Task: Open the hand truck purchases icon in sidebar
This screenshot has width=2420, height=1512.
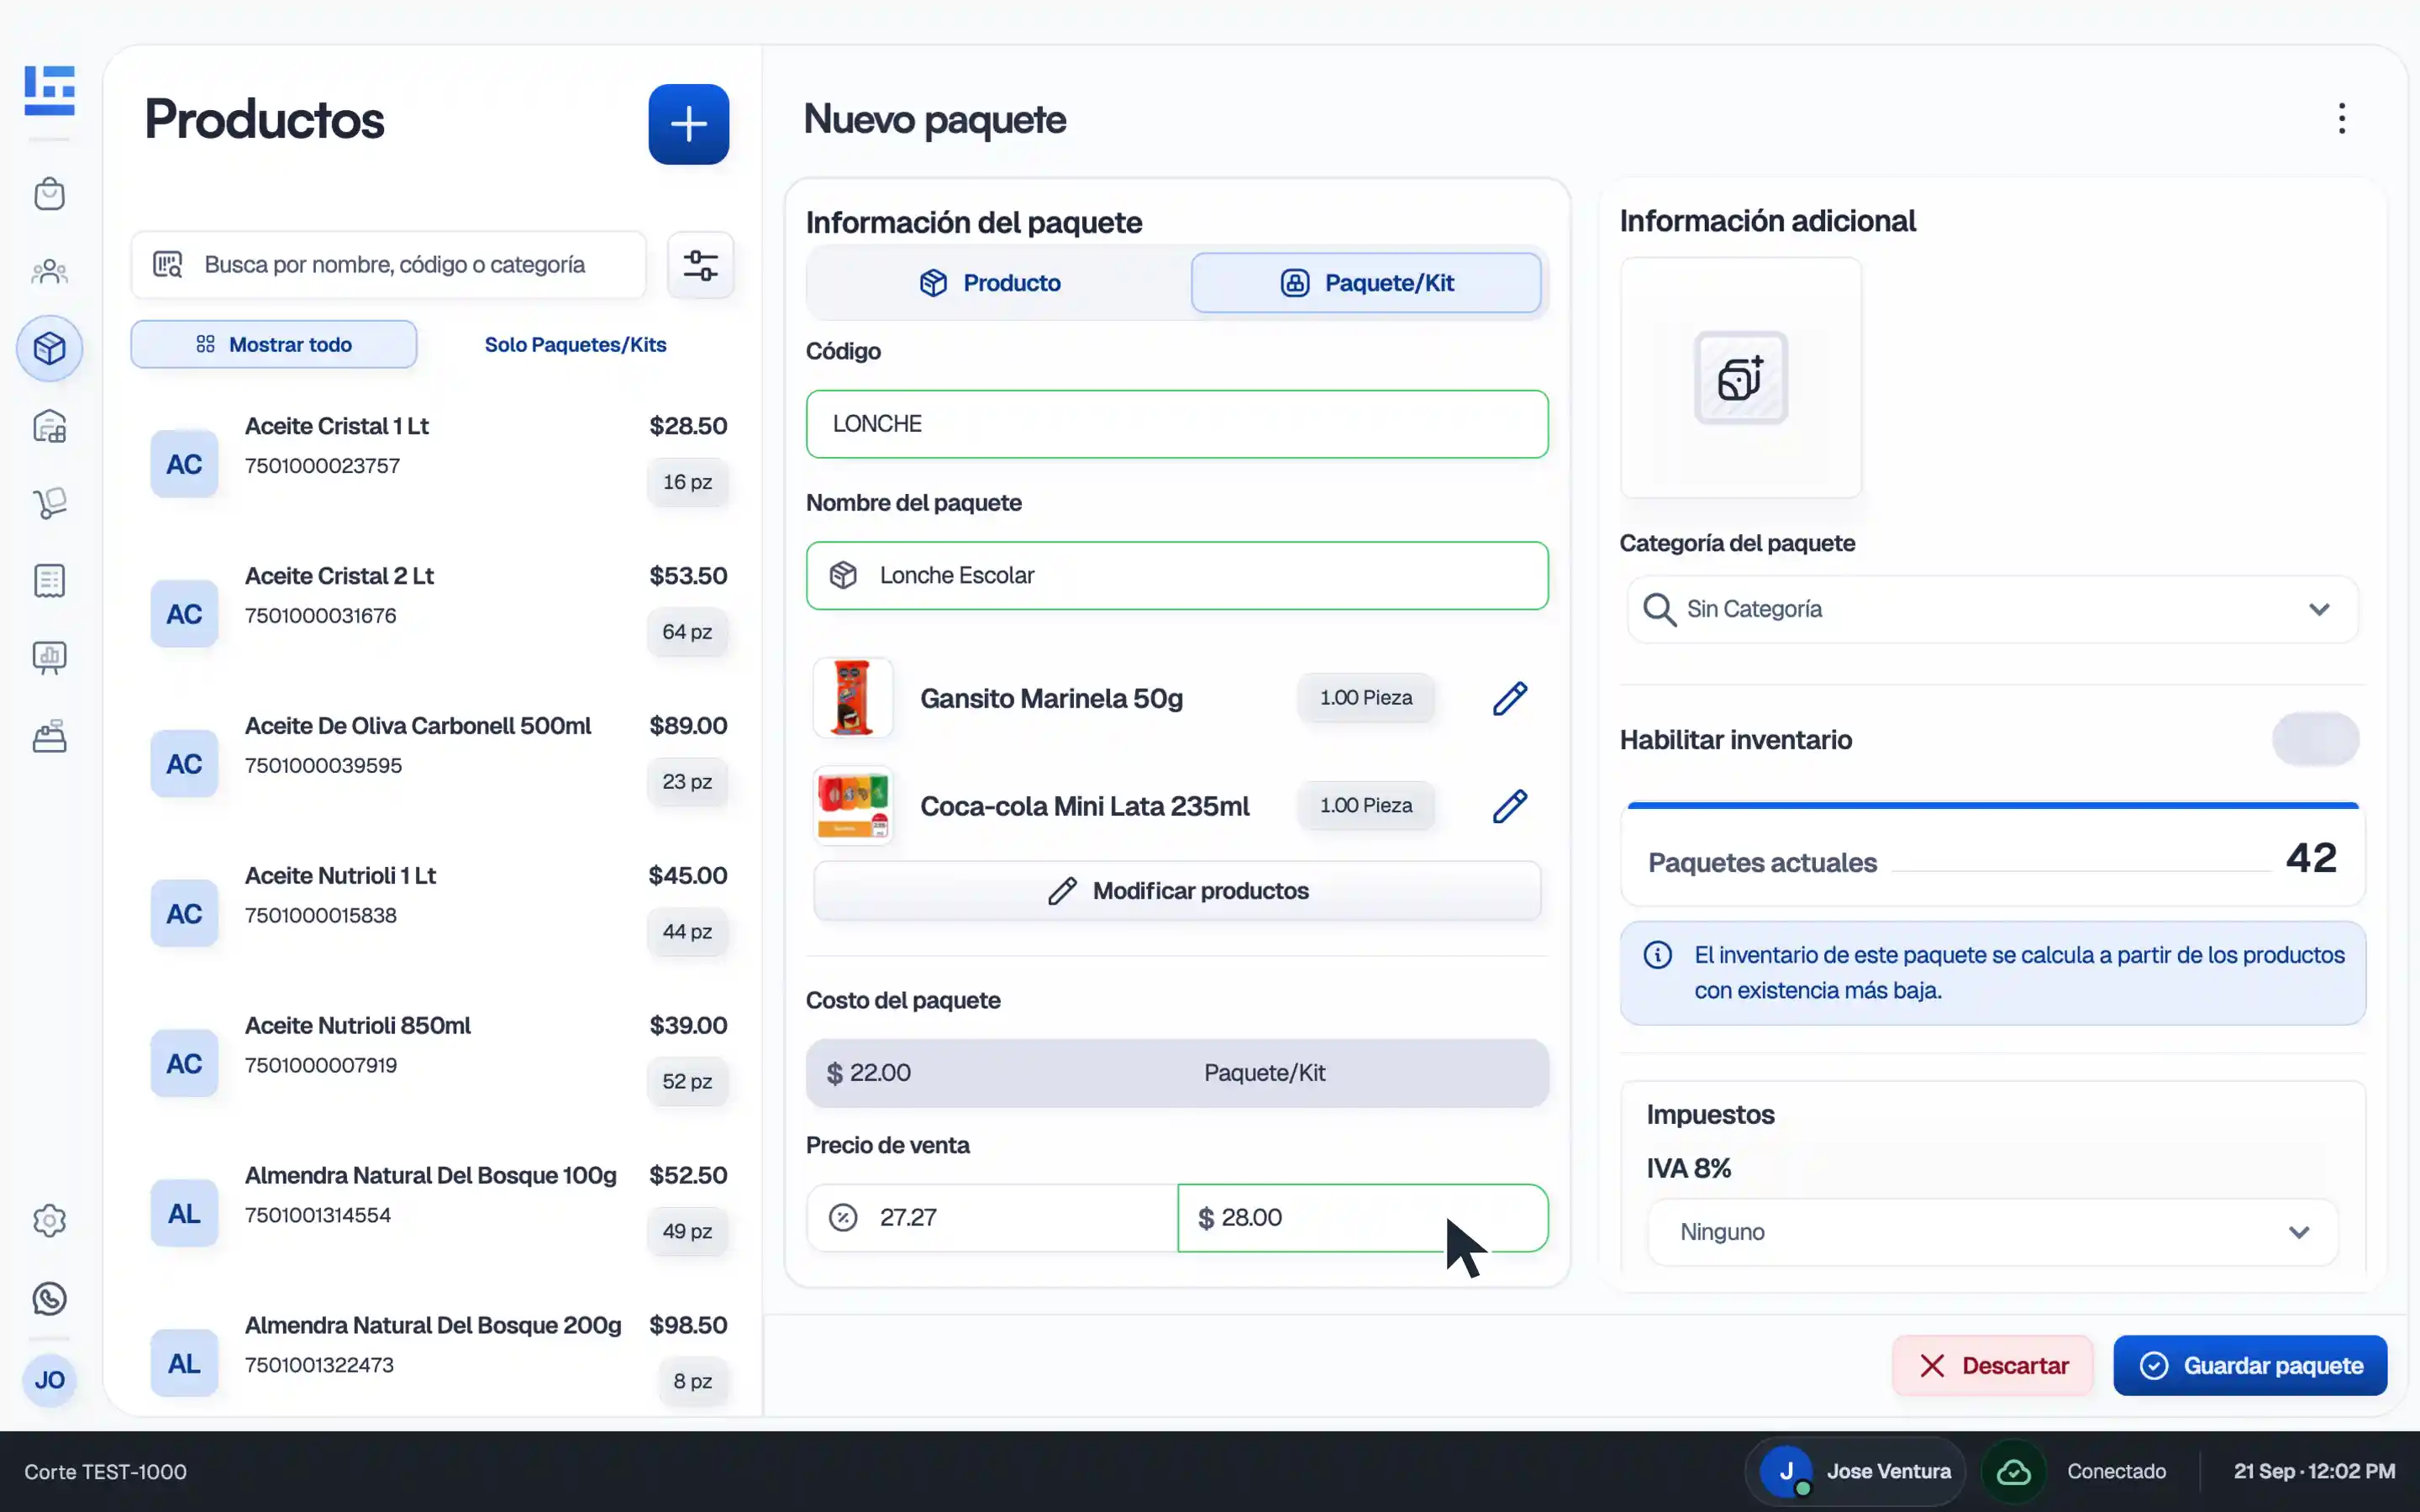Action: point(49,503)
